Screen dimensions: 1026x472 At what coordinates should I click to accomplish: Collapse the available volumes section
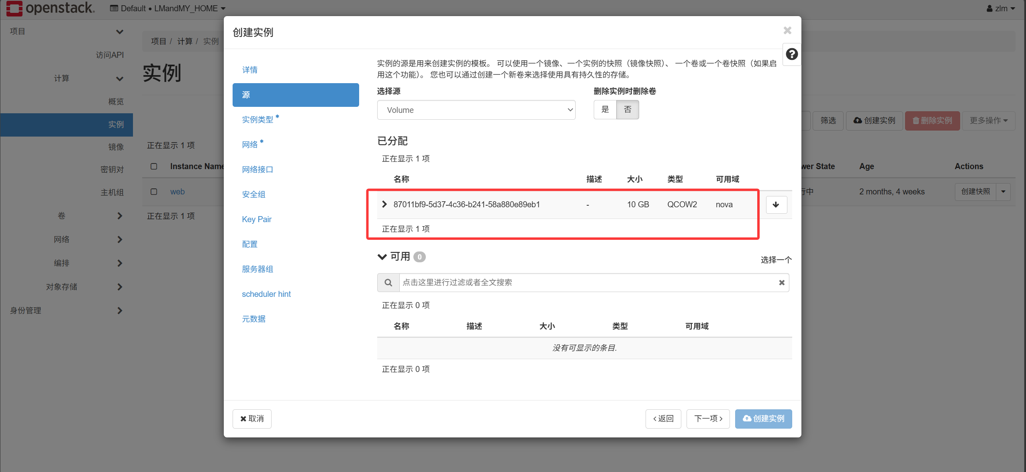[382, 257]
